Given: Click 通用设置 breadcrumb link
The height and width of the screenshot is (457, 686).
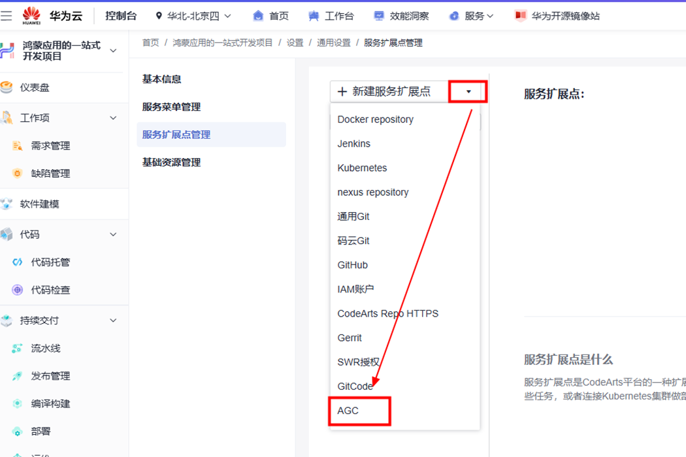Looking at the screenshot, I should (334, 43).
